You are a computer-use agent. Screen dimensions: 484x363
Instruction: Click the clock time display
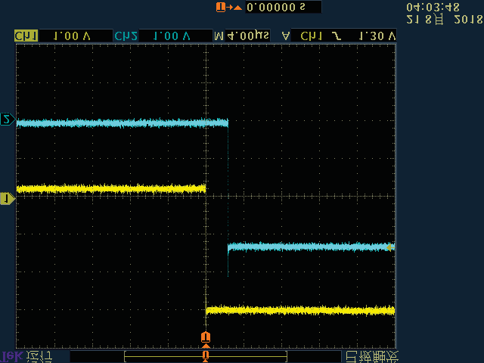(433, 7)
